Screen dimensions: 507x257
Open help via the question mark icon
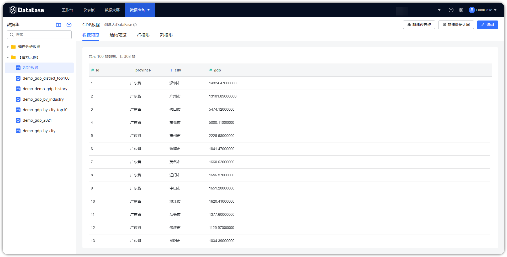click(x=451, y=10)
